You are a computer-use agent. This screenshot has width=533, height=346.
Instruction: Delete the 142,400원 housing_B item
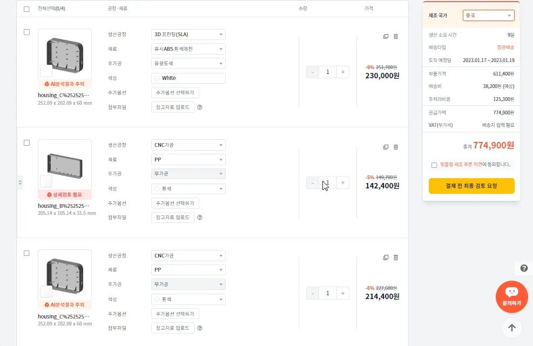[x=396, y=147]
